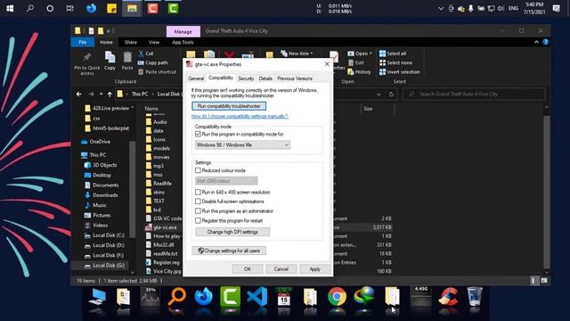Open the File menu in Explorer
Image resolution: width=570 pixels, height=321 pixels.
(x=83, y=42)
